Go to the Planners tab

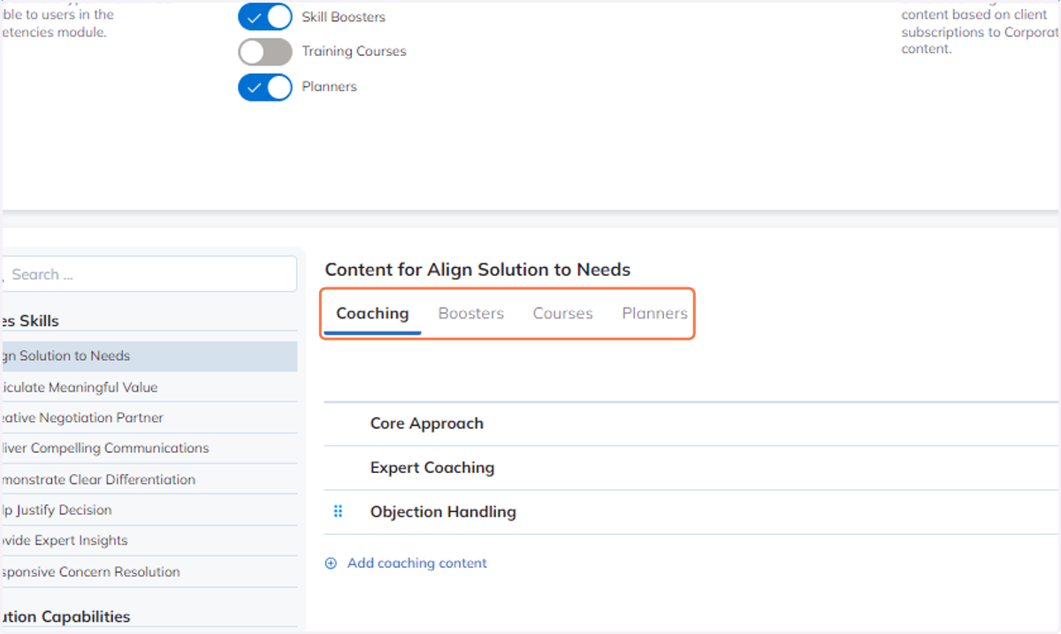[x=654, y=313]
